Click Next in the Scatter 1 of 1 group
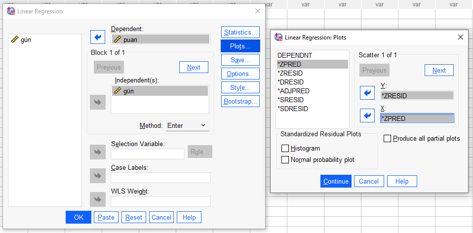Image resolution: width=473 pixels, height=233 pixels. click(x=438, y=70)
